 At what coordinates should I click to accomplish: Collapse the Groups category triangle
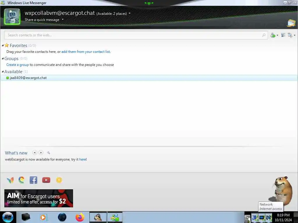click(x=3, y=59)
